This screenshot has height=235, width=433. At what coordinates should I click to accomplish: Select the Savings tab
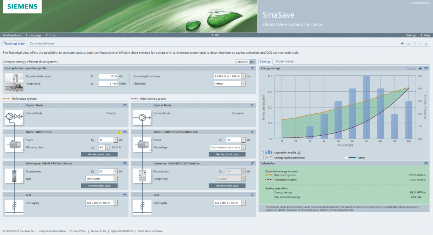tap(265, 62)
